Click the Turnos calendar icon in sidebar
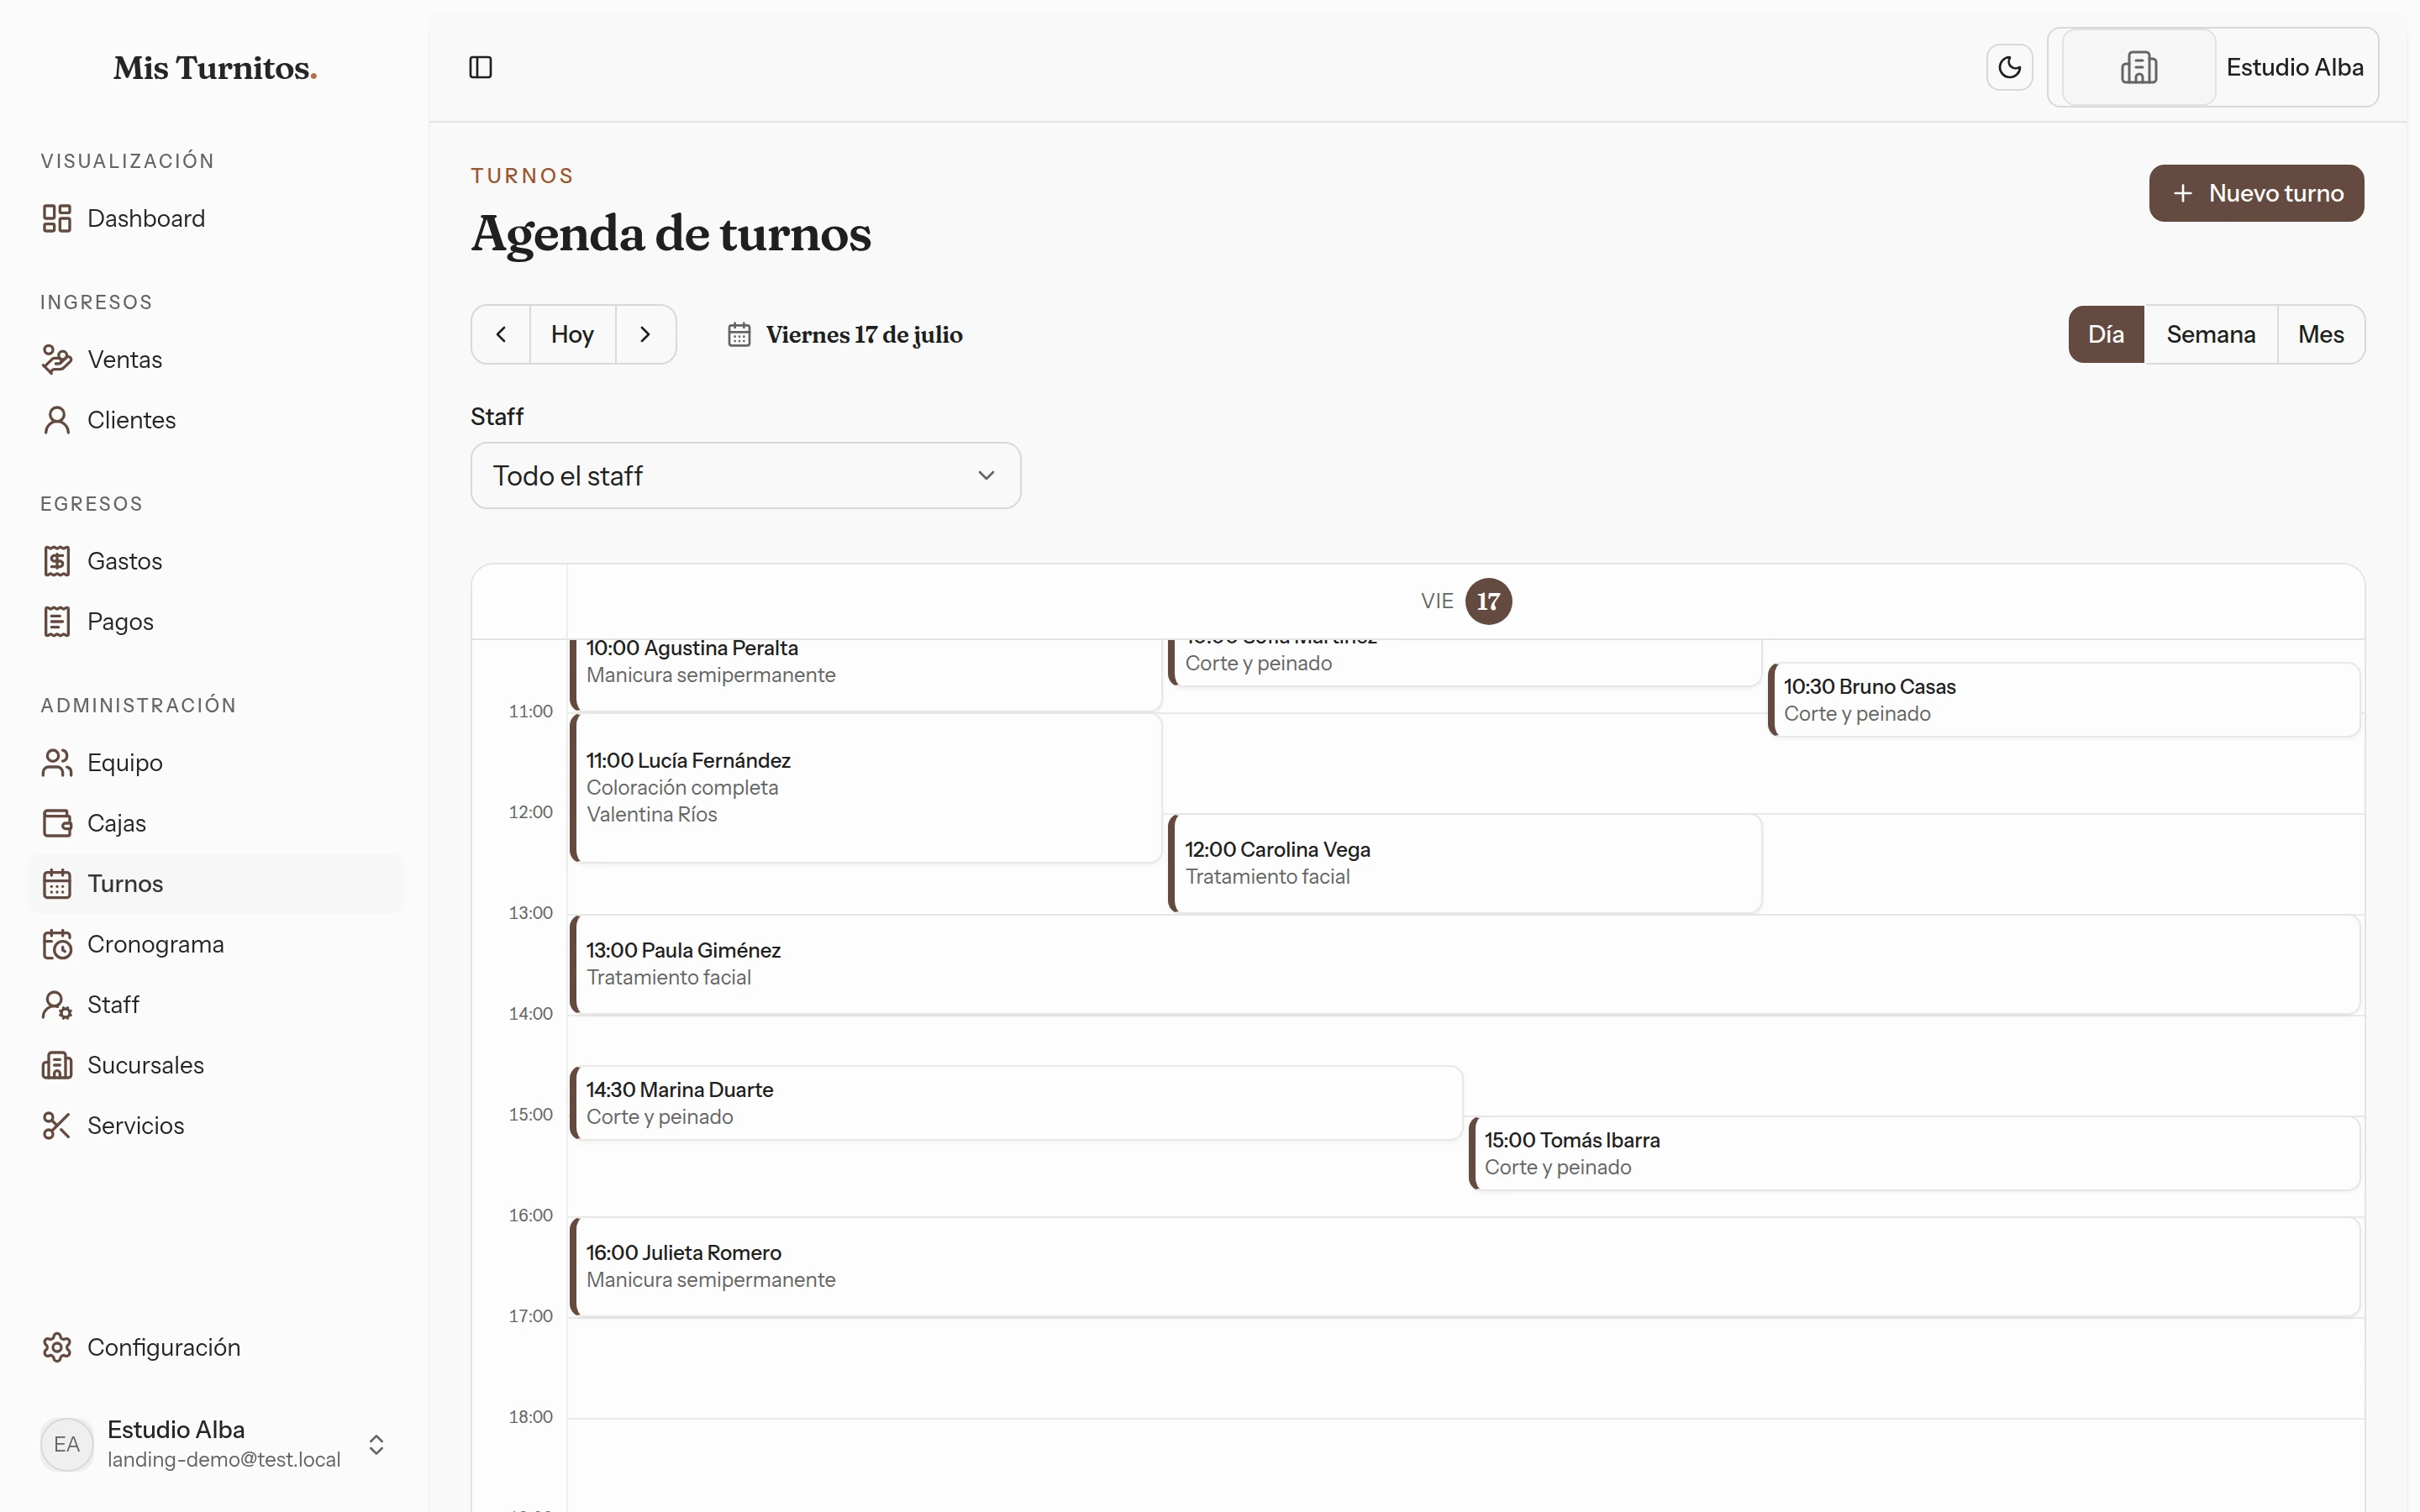The image size is (2420, 1512). (57, 884)
